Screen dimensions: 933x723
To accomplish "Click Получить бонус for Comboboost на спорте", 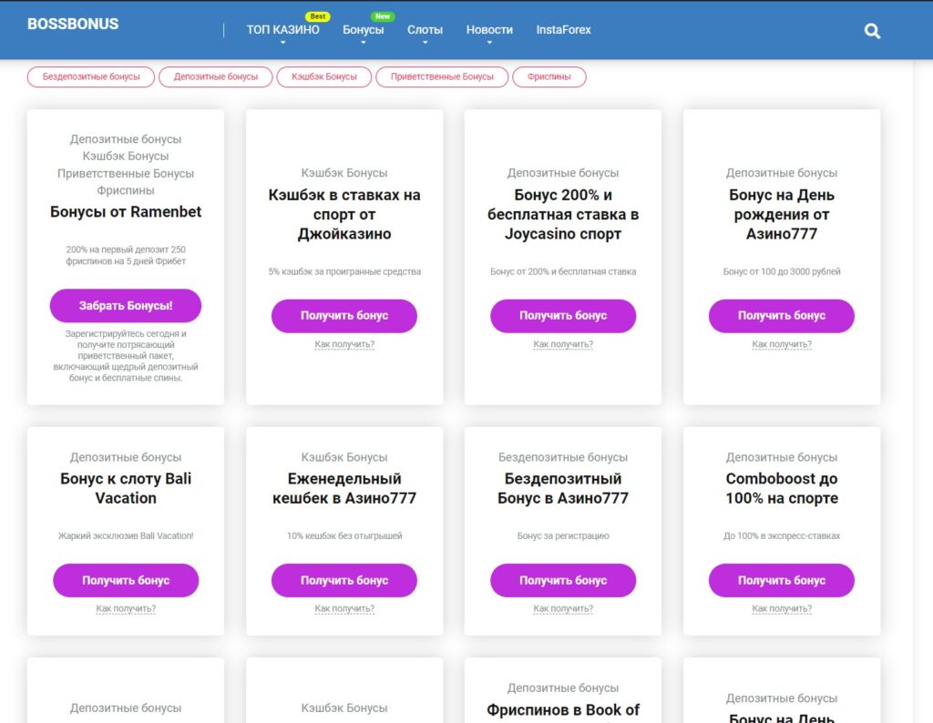I will pos(782,581).
